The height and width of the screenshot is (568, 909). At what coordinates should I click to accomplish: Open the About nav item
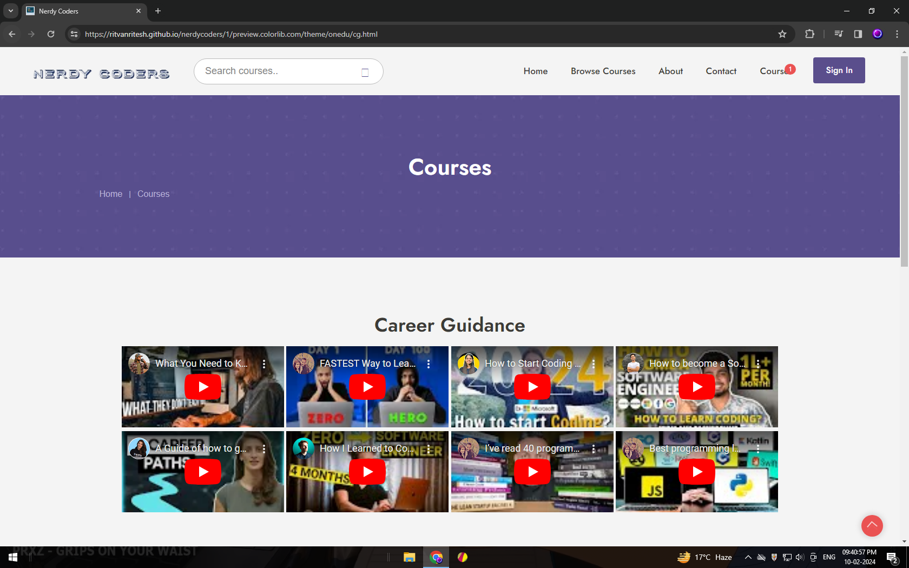coord(670,71)
